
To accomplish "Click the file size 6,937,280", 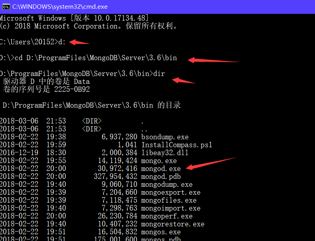I will coord(120,137).
